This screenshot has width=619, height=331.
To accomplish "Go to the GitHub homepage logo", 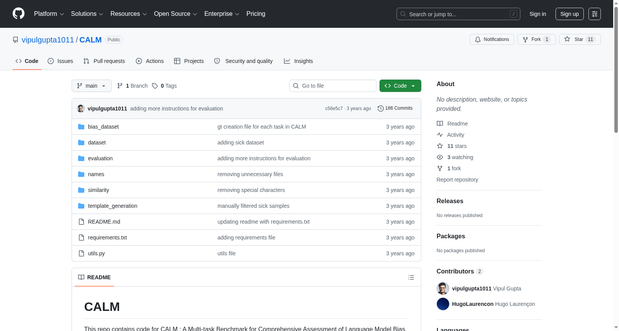I will click(19, 14).
